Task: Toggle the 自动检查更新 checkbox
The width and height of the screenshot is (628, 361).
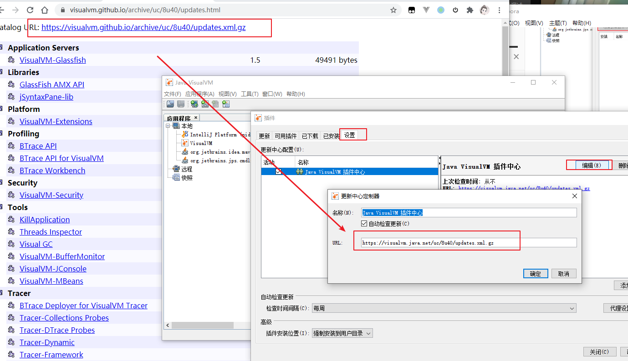Action: tap(364, 224)
